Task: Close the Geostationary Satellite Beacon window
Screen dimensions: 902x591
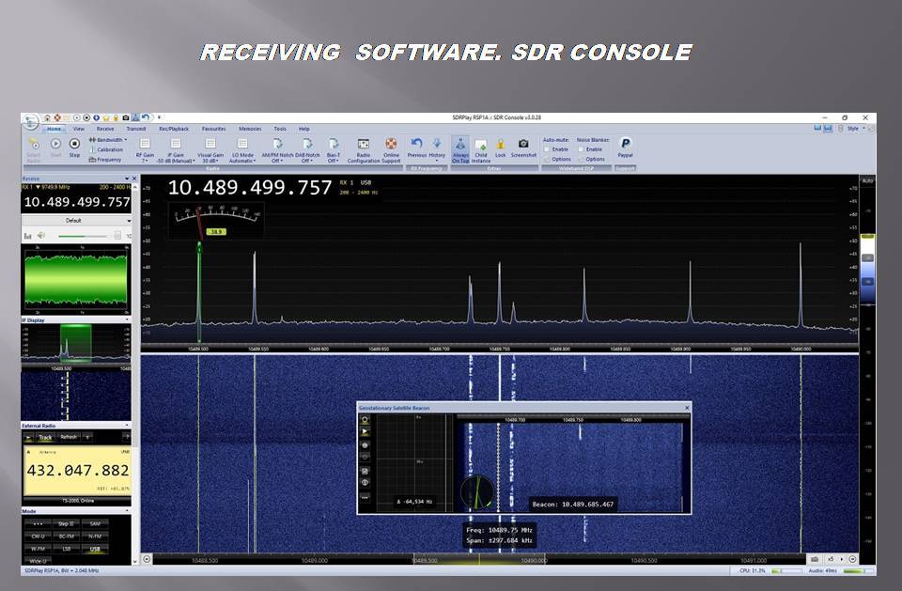Action: coord(686,408)
